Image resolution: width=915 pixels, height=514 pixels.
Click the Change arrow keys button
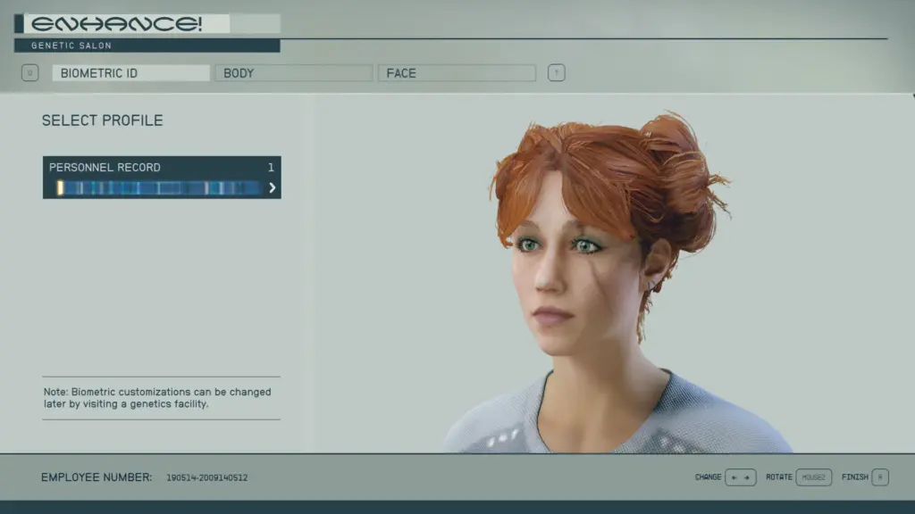(741, 477)
